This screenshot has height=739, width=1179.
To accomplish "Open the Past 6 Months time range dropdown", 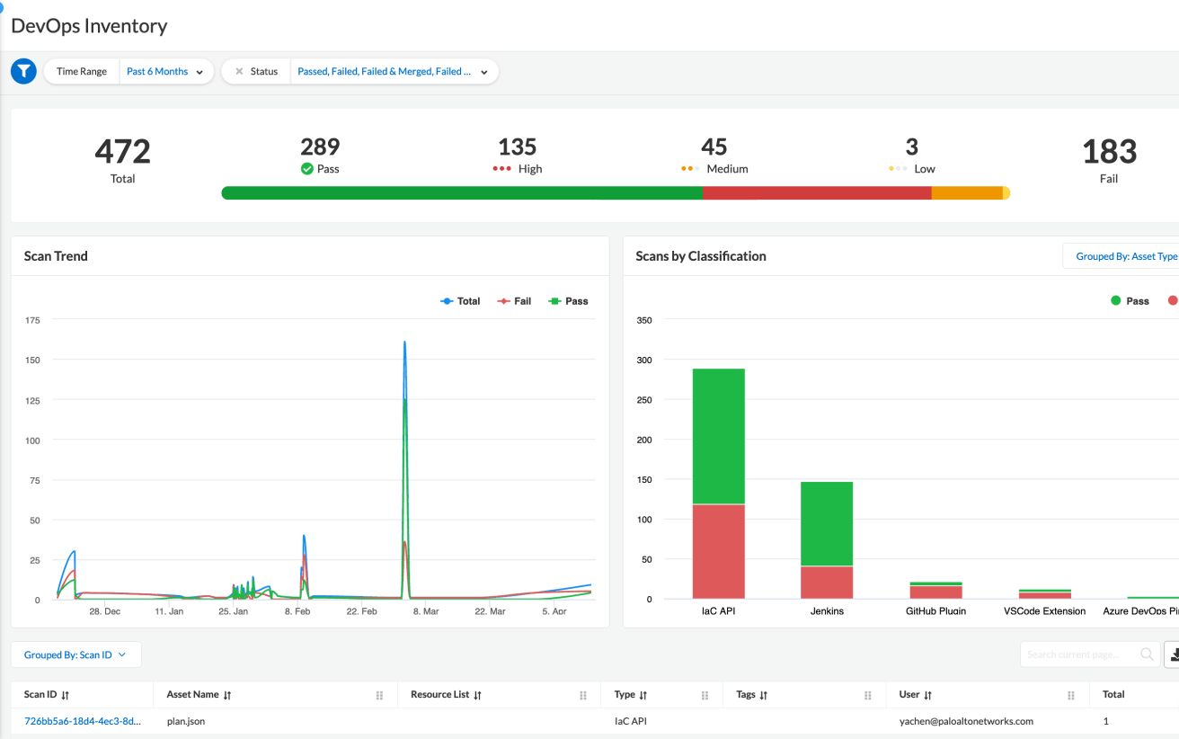I will point(165,71).
